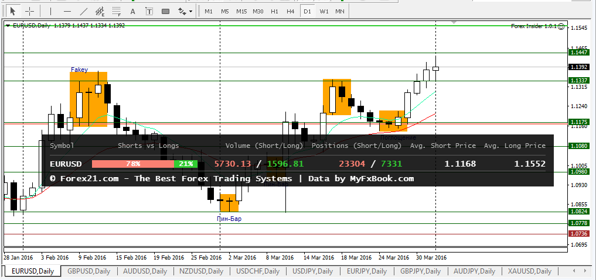Change timeframe to H1
The height and width of the screenshot is (280, 596).
point(274,11)
